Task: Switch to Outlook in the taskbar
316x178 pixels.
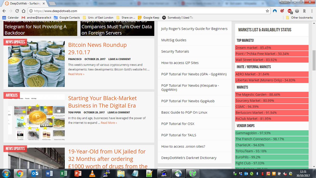Action: [x=35, y=174]
